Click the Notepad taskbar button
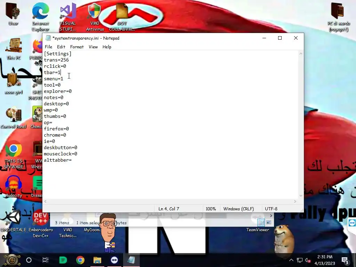Image resolution: width=356 pixels, height=267 pixels. 131,260
